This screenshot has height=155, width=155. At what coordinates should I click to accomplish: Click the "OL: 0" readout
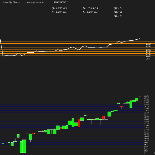pos(117,16)
